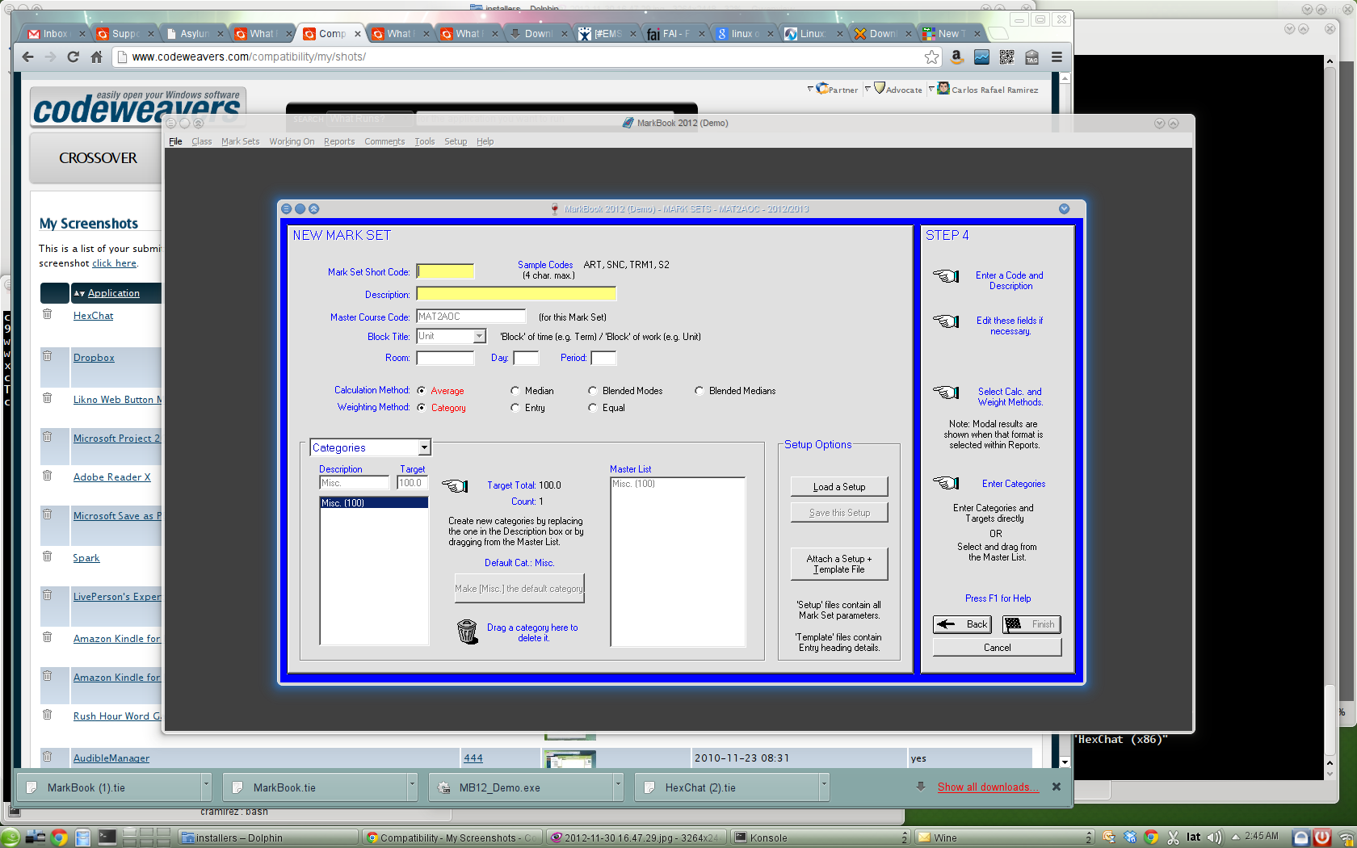Select the Category weighting method

(x=421, y=408)
